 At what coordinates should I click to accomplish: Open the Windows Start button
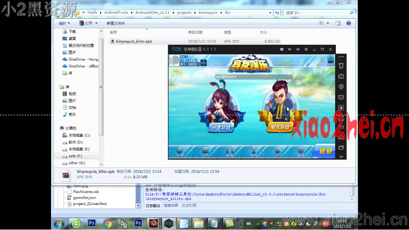(x=59, y=224)
